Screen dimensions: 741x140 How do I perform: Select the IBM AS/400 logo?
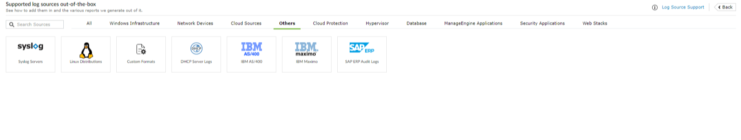252,49
